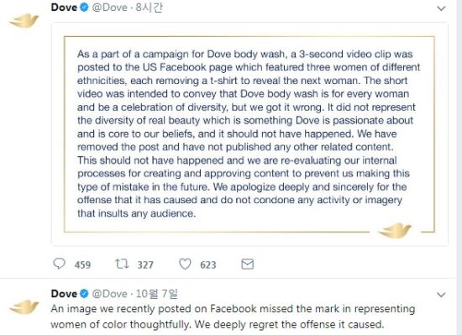This screenshot has width=462, height=335.
Task: Click the 459 reply count
Action: pos(82,264)
